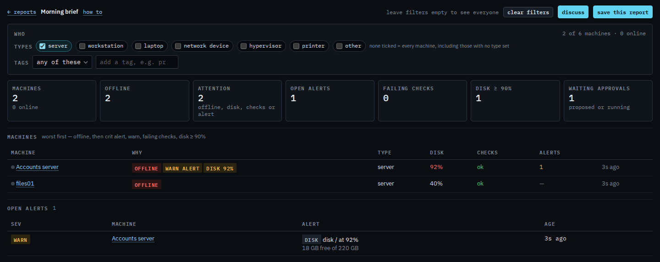Open Accounts server in the machines table
The width and height of the screenshot is (660, 262).
click(37, 167)
